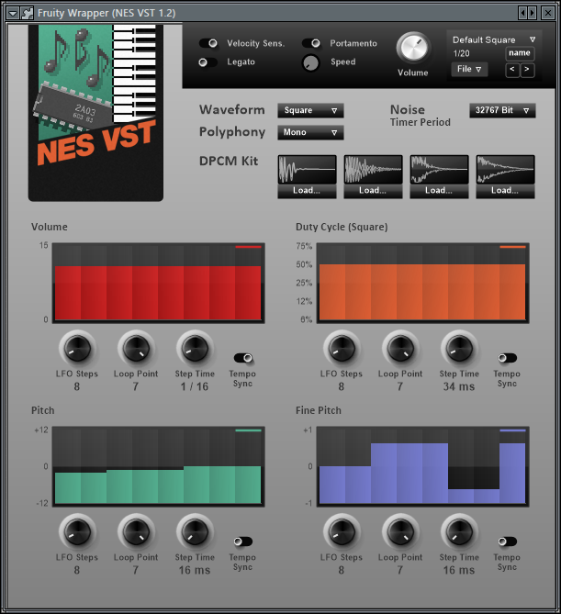Toggle Volume envelope Tempo Sync switch
The image size is (561, 614).
(243, 358)
